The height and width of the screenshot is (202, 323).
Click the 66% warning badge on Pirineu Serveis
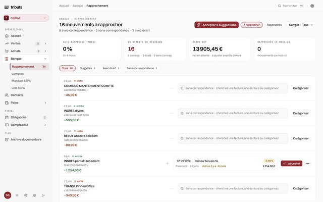(x=269, y=161)
